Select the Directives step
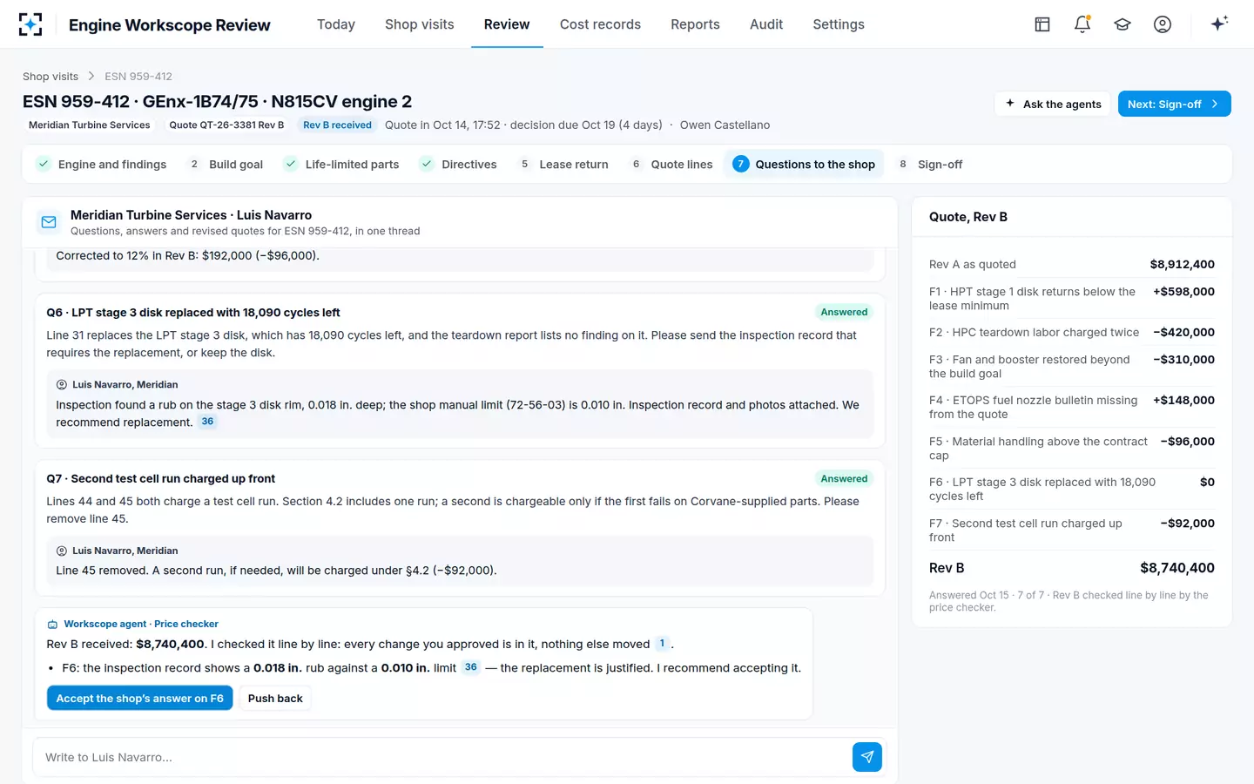Viewport: 1254px width, 784px height. 458,164
